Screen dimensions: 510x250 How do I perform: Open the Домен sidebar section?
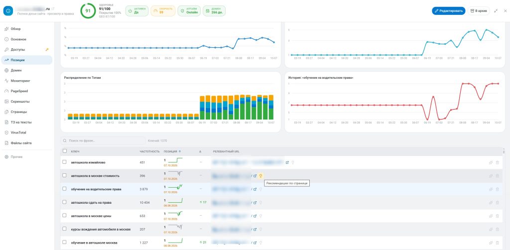[27, 70]
